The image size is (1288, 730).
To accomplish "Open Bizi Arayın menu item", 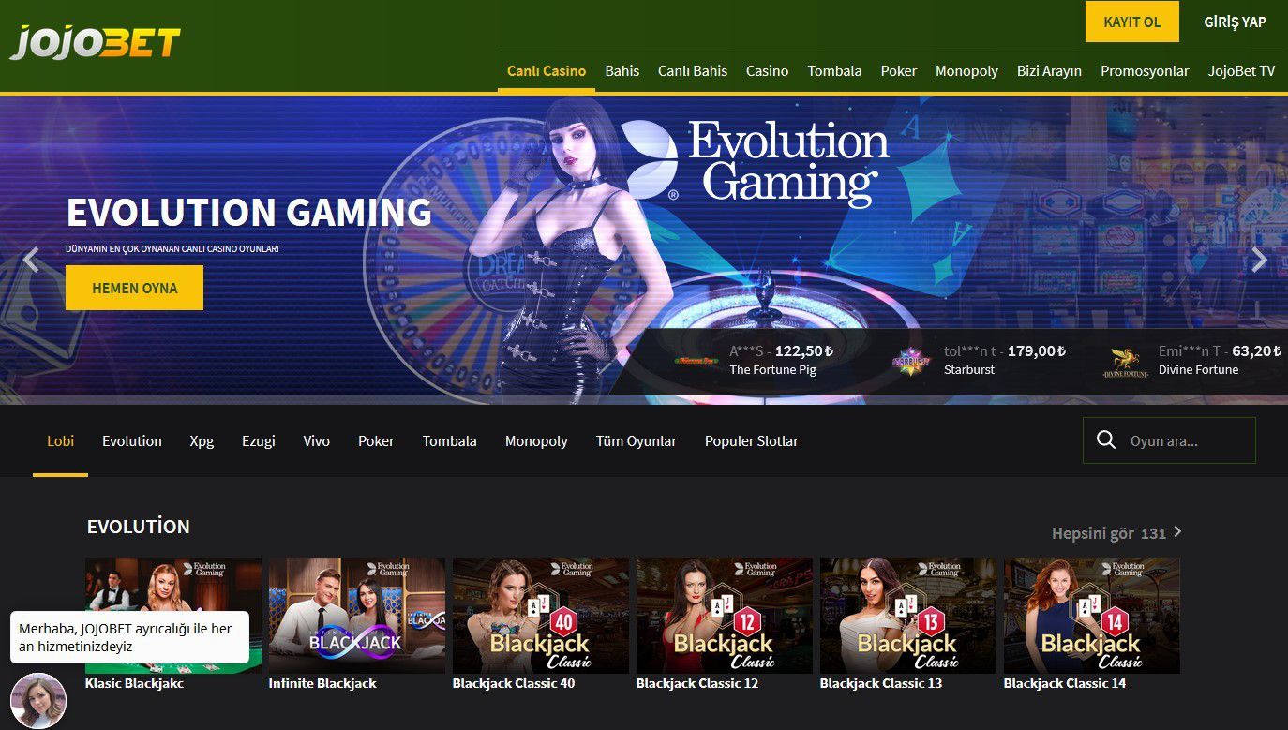I will click(x=1049, y=71).
